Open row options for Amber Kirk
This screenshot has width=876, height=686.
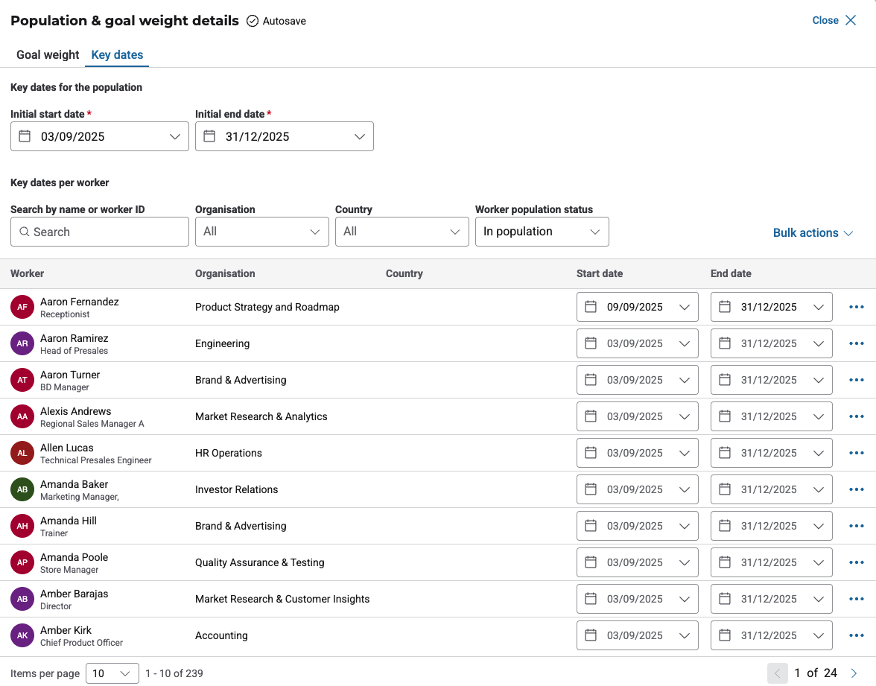pyautogui.click(x=856, y=635)
